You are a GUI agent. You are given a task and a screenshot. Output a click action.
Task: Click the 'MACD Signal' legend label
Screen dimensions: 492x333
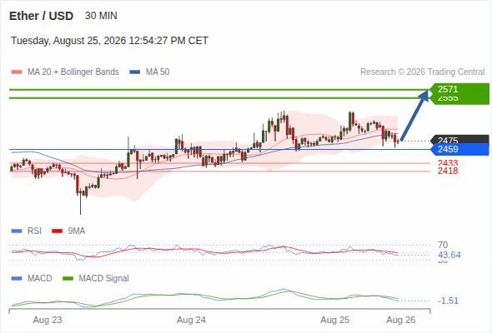coord(104,278)
